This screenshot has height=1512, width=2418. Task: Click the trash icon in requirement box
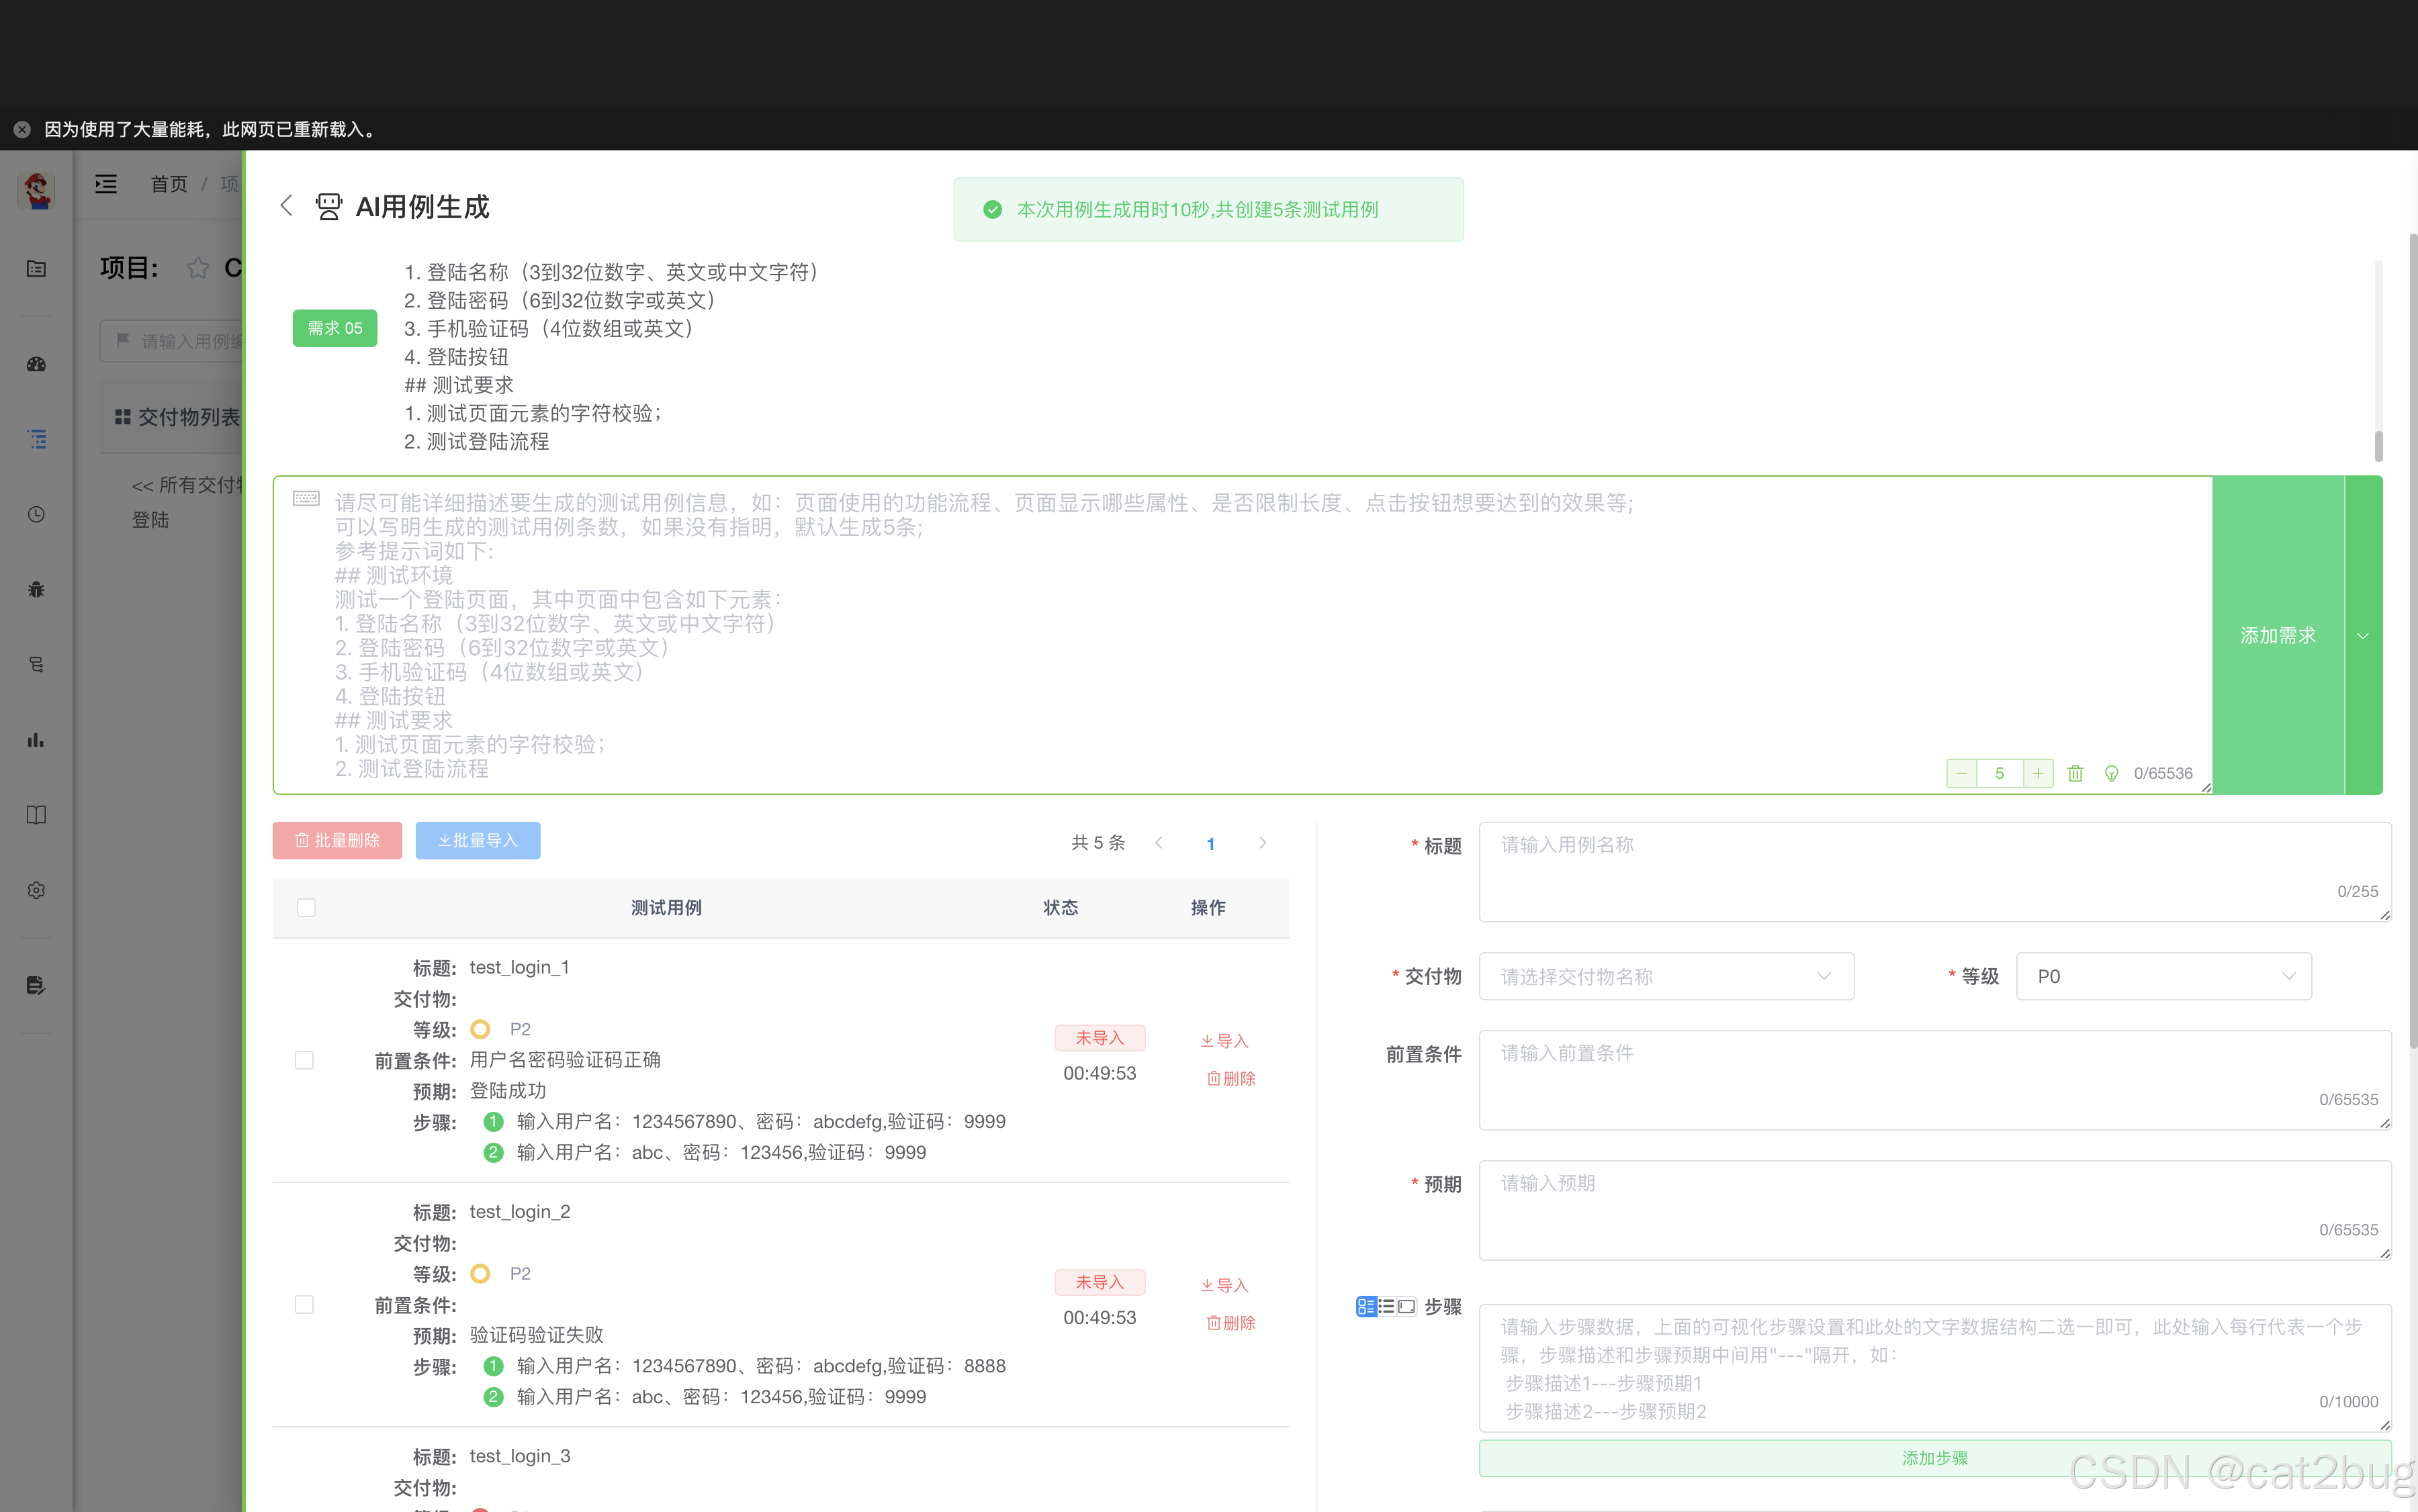(x=2075, y=773)
